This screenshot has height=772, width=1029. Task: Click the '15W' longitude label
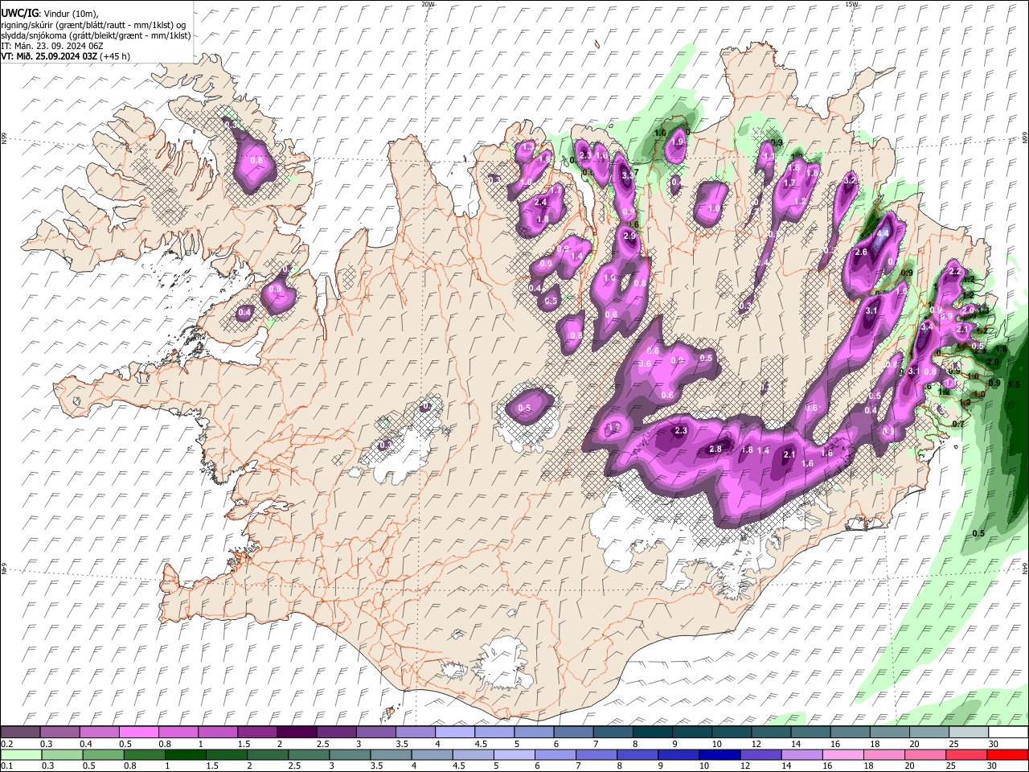851,4
